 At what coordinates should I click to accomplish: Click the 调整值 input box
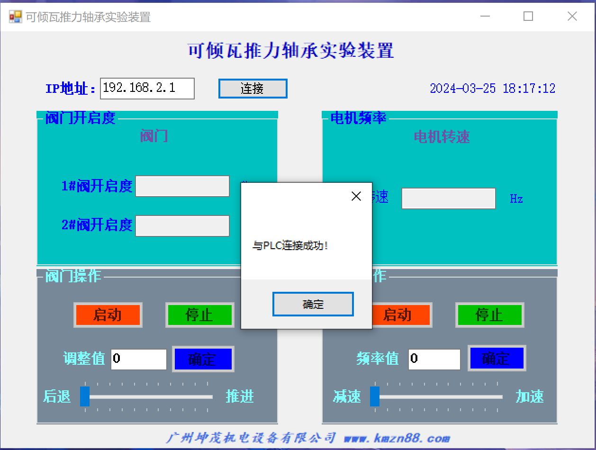pos(139,359)
